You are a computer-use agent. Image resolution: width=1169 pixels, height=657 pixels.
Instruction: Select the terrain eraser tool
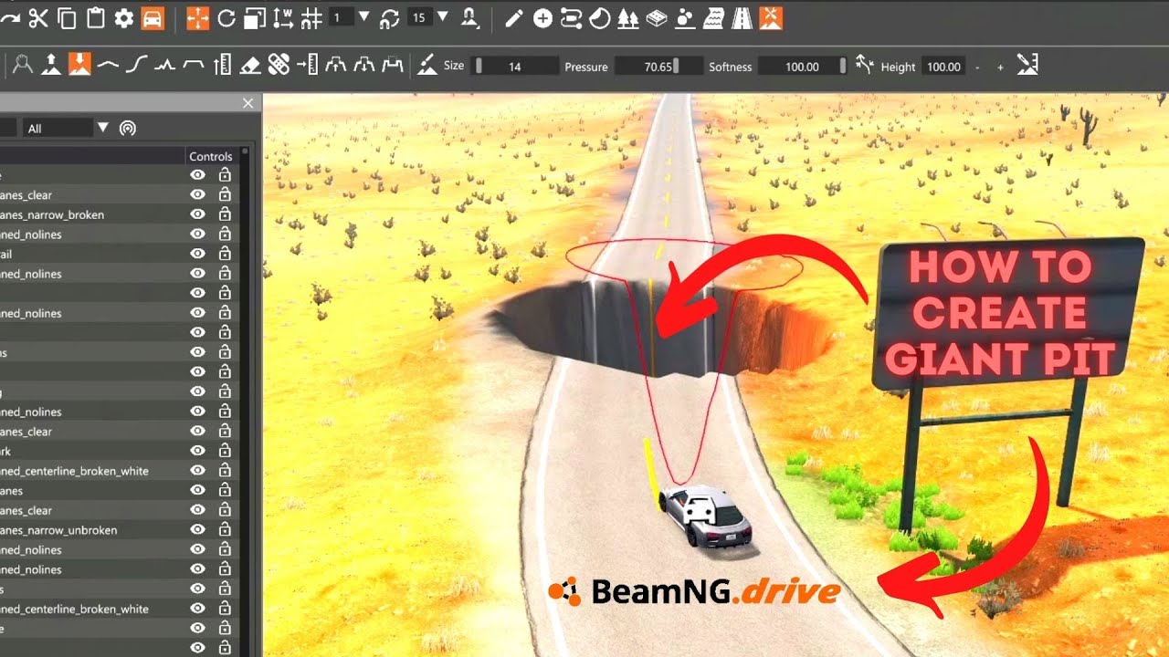tap(250, 65)
